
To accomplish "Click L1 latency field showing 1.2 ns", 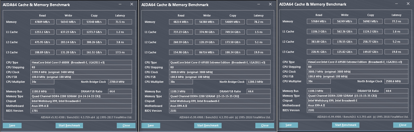I will (120, 32).
